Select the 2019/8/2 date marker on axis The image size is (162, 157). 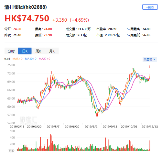click(x=91, y=127)
